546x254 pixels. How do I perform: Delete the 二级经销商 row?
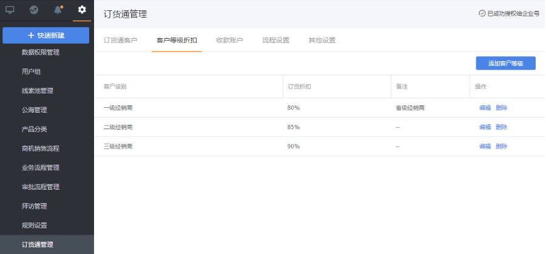(x=502, y=127)
